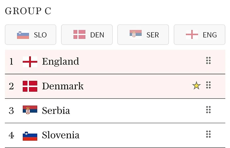Viewport: 230px width, 148px height.
Task: Click Serbia's flag in the ranking list
Action: [x=30, y=111]
